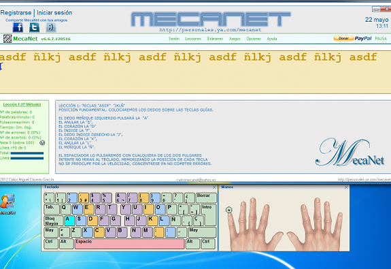Open the Sesión menu
Screen dimensions: 391x269
pos(174,39)
